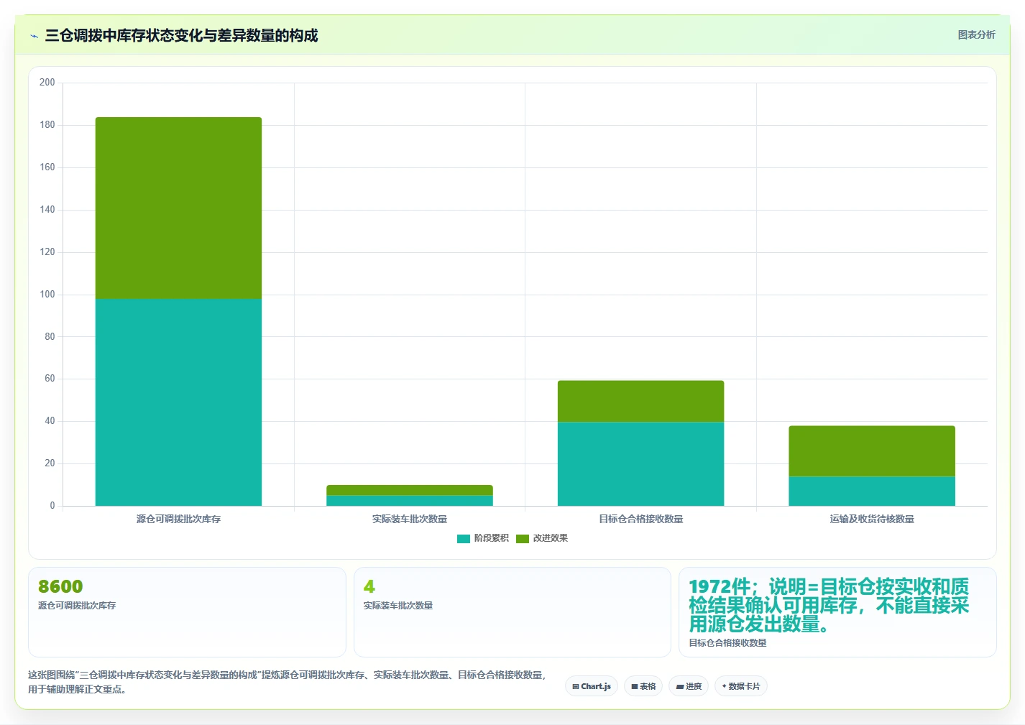Click the teal segment of the 实际装车批次数量 bar
Screen dimensions: 1025x725
point(410,501)
